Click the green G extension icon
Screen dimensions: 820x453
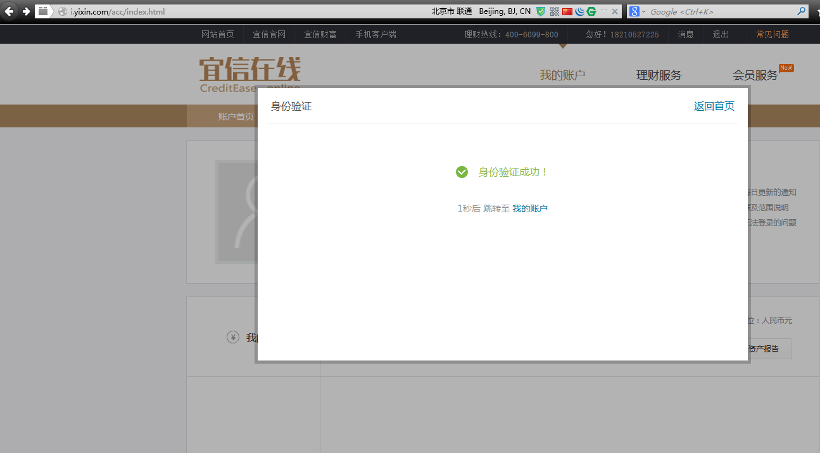click(591, 11)
